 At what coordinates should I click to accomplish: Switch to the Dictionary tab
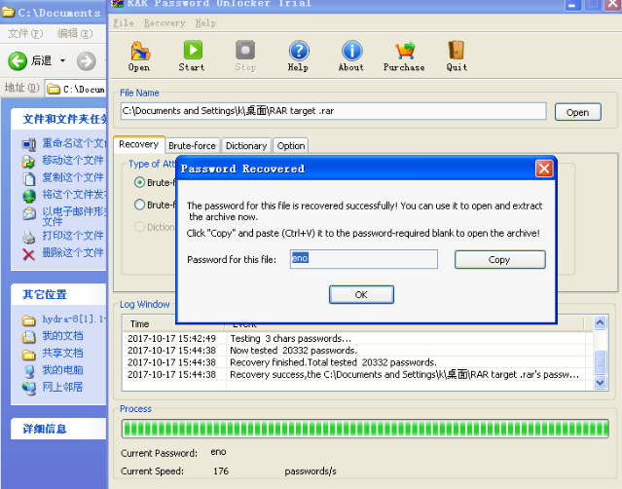(246, 146)
